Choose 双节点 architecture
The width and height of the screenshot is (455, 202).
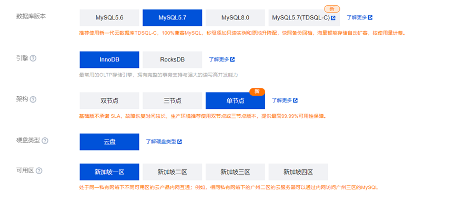(x=109, y=100)
